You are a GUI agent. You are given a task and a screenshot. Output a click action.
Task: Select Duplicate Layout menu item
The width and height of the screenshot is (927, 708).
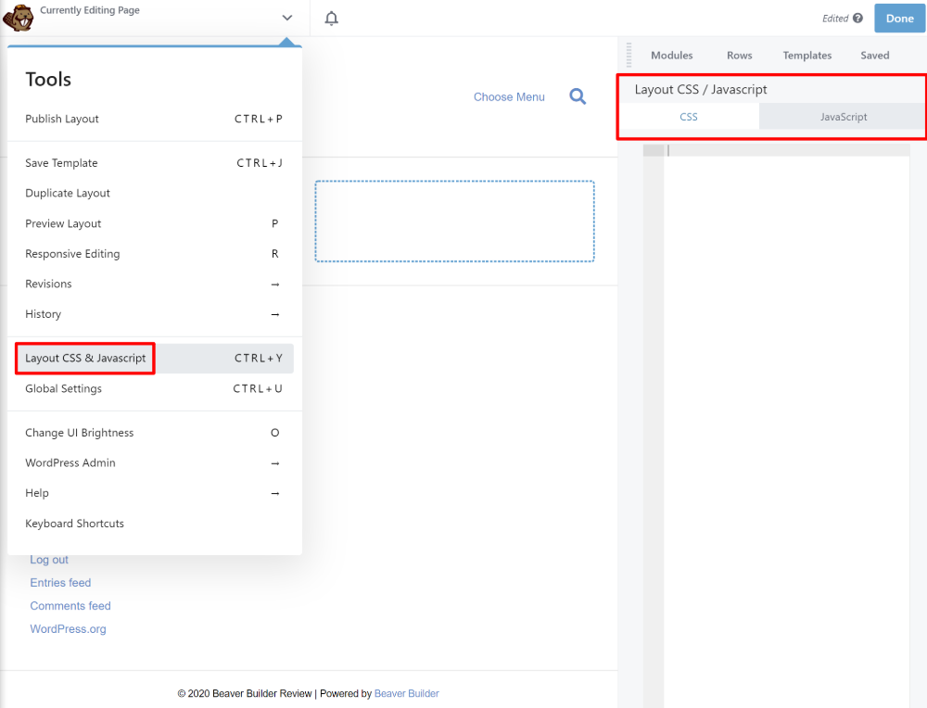(x=154, y=194)
